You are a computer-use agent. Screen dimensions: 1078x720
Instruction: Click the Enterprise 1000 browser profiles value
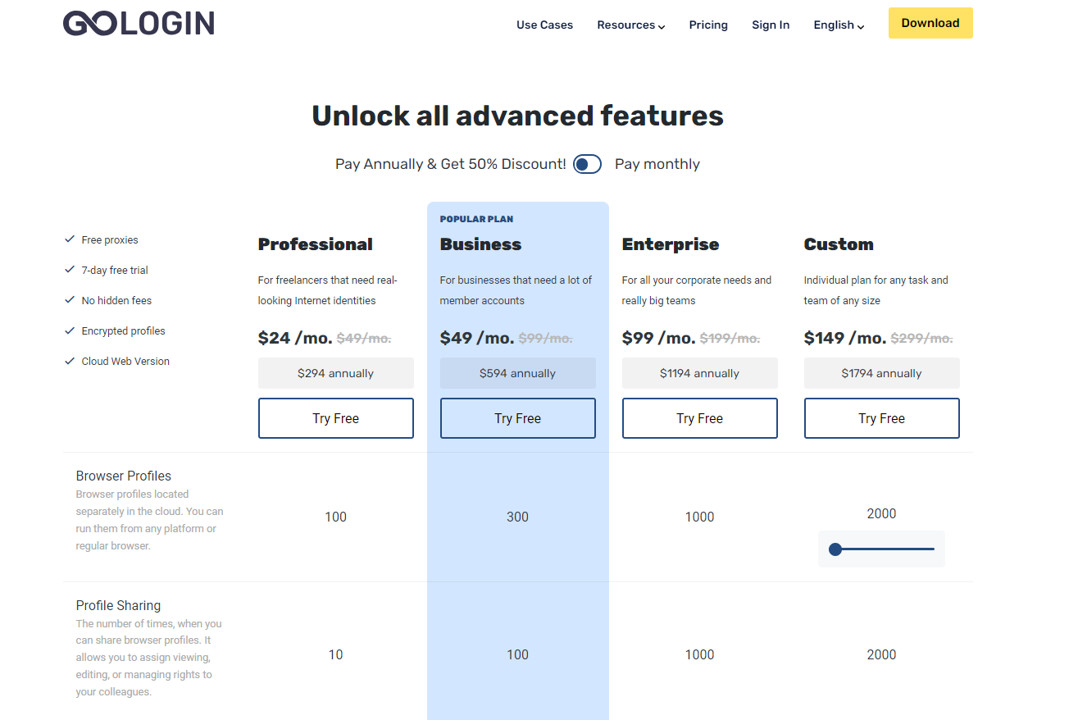tap(700, 517)
